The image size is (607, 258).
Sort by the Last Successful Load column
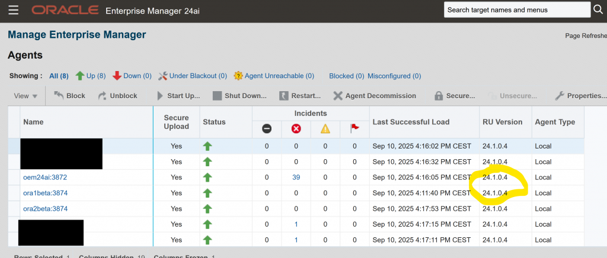click(x=411, y=122)
